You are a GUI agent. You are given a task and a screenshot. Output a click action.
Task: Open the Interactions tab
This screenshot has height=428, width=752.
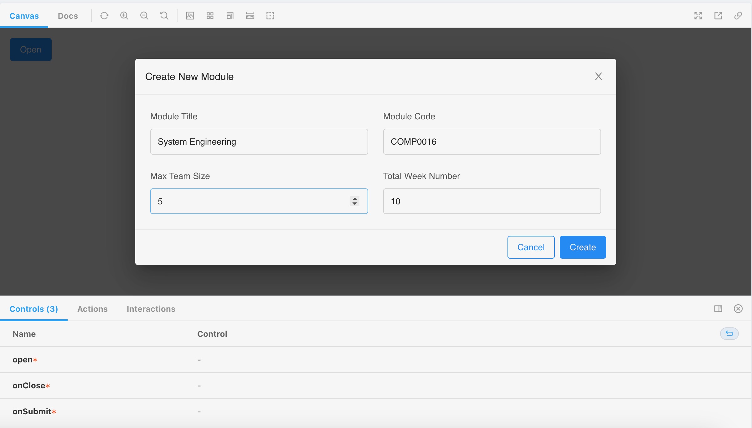pos(151,309)
